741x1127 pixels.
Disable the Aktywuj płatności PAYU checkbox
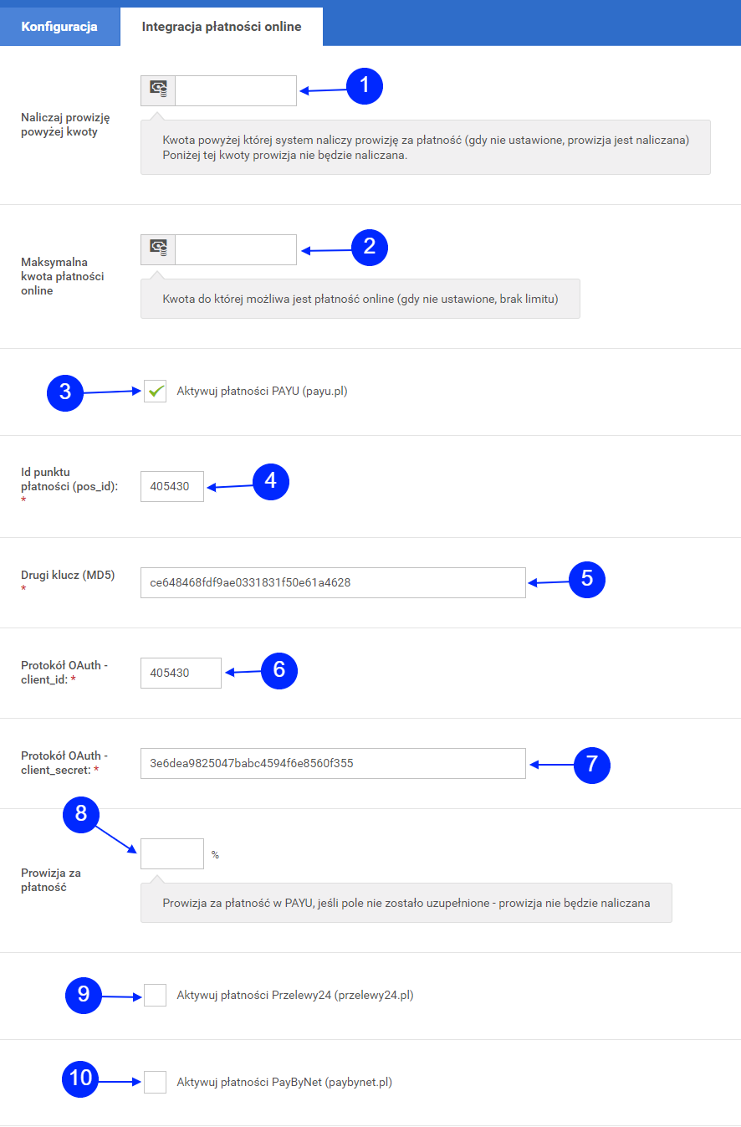pos(155,391)
